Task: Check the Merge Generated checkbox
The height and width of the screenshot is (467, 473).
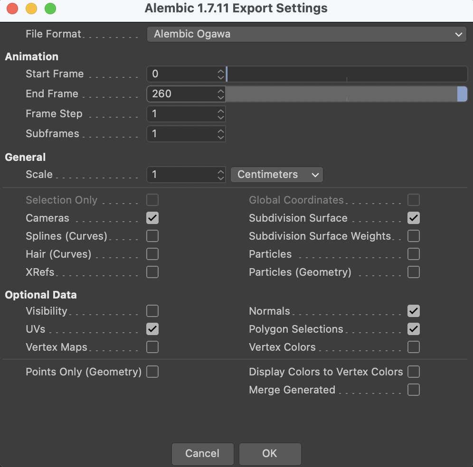Action: point(414,390)
